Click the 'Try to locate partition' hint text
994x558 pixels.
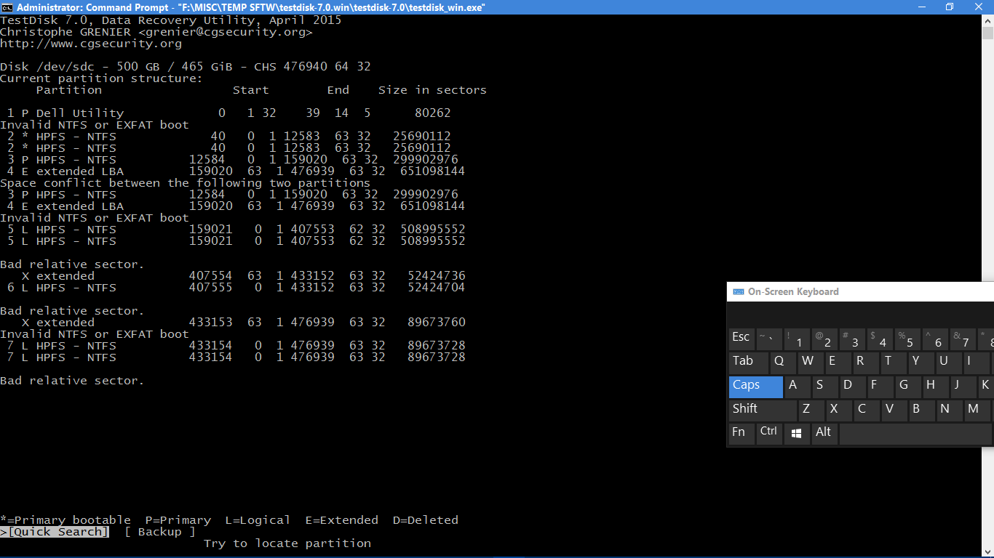click(287, 543)
